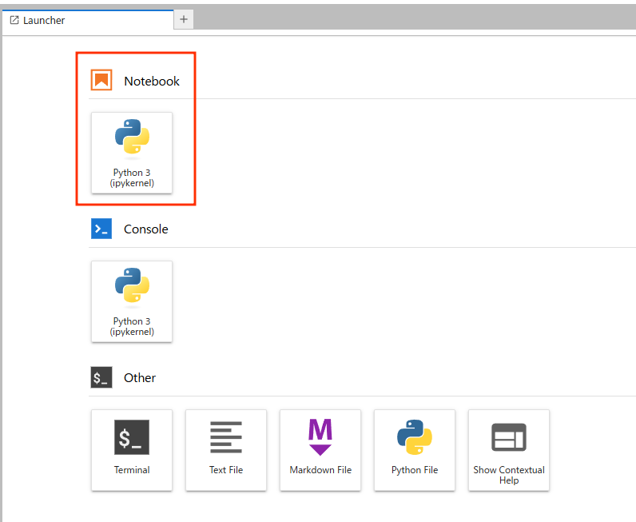
Task: Add a new launcher tab with plus button
Action: [184, 19]
